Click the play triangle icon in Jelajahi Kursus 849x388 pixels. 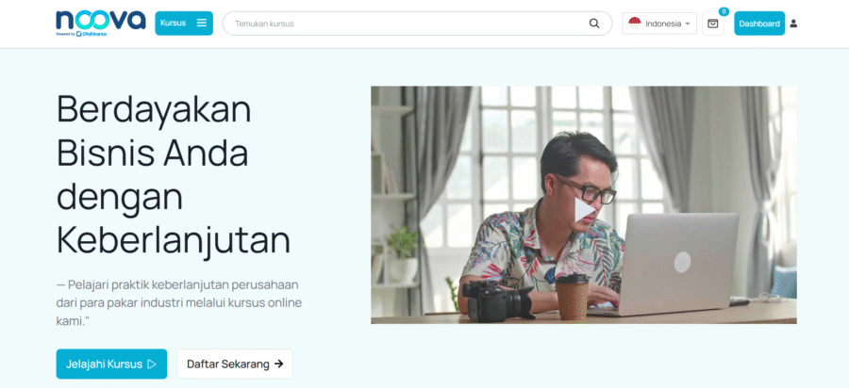point(152,364)
